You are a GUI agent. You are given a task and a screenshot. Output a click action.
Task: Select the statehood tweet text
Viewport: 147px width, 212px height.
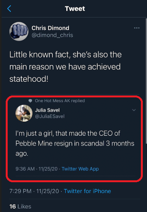pos(65,67)
